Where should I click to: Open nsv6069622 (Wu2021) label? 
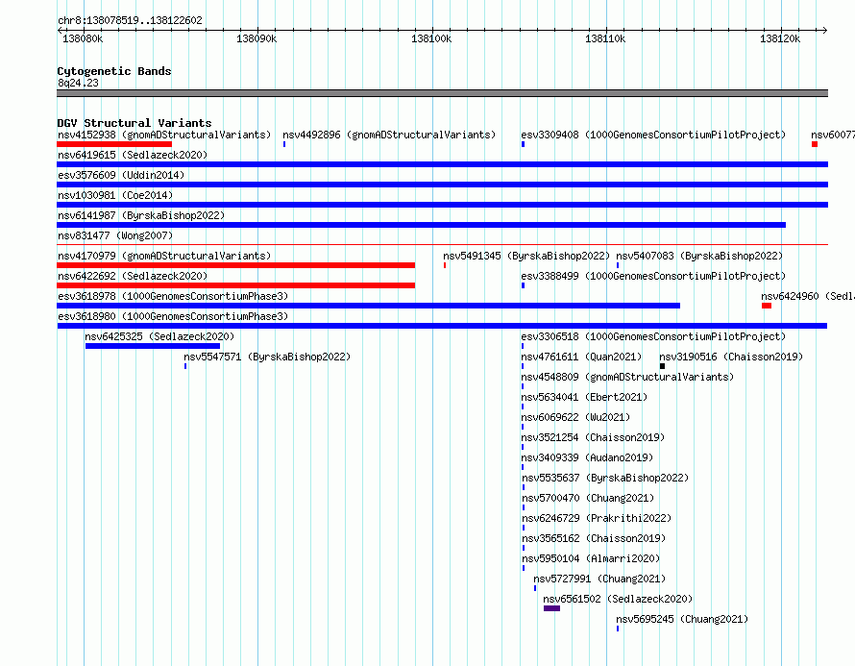[x=575, y=417]
